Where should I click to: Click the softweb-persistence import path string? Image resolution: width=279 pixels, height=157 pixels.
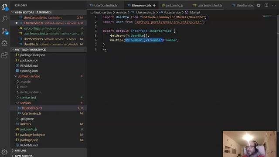click(169, 22)
